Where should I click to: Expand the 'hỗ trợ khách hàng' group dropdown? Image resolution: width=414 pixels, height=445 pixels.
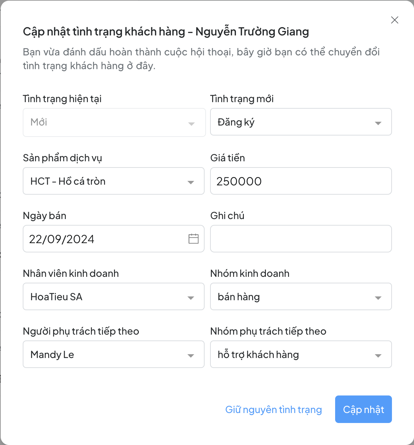tap(293, 355)
